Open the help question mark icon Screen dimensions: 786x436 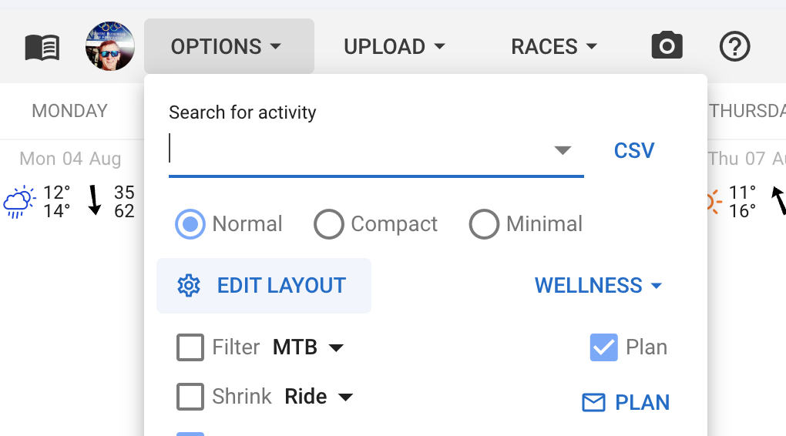[x=734, y=47]
